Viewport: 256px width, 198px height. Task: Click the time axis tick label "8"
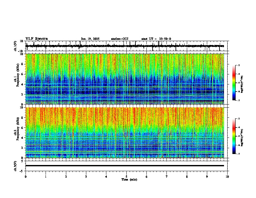tap(187, 177)
